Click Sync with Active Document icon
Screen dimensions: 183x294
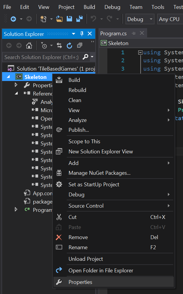click(x=59, y=45)
